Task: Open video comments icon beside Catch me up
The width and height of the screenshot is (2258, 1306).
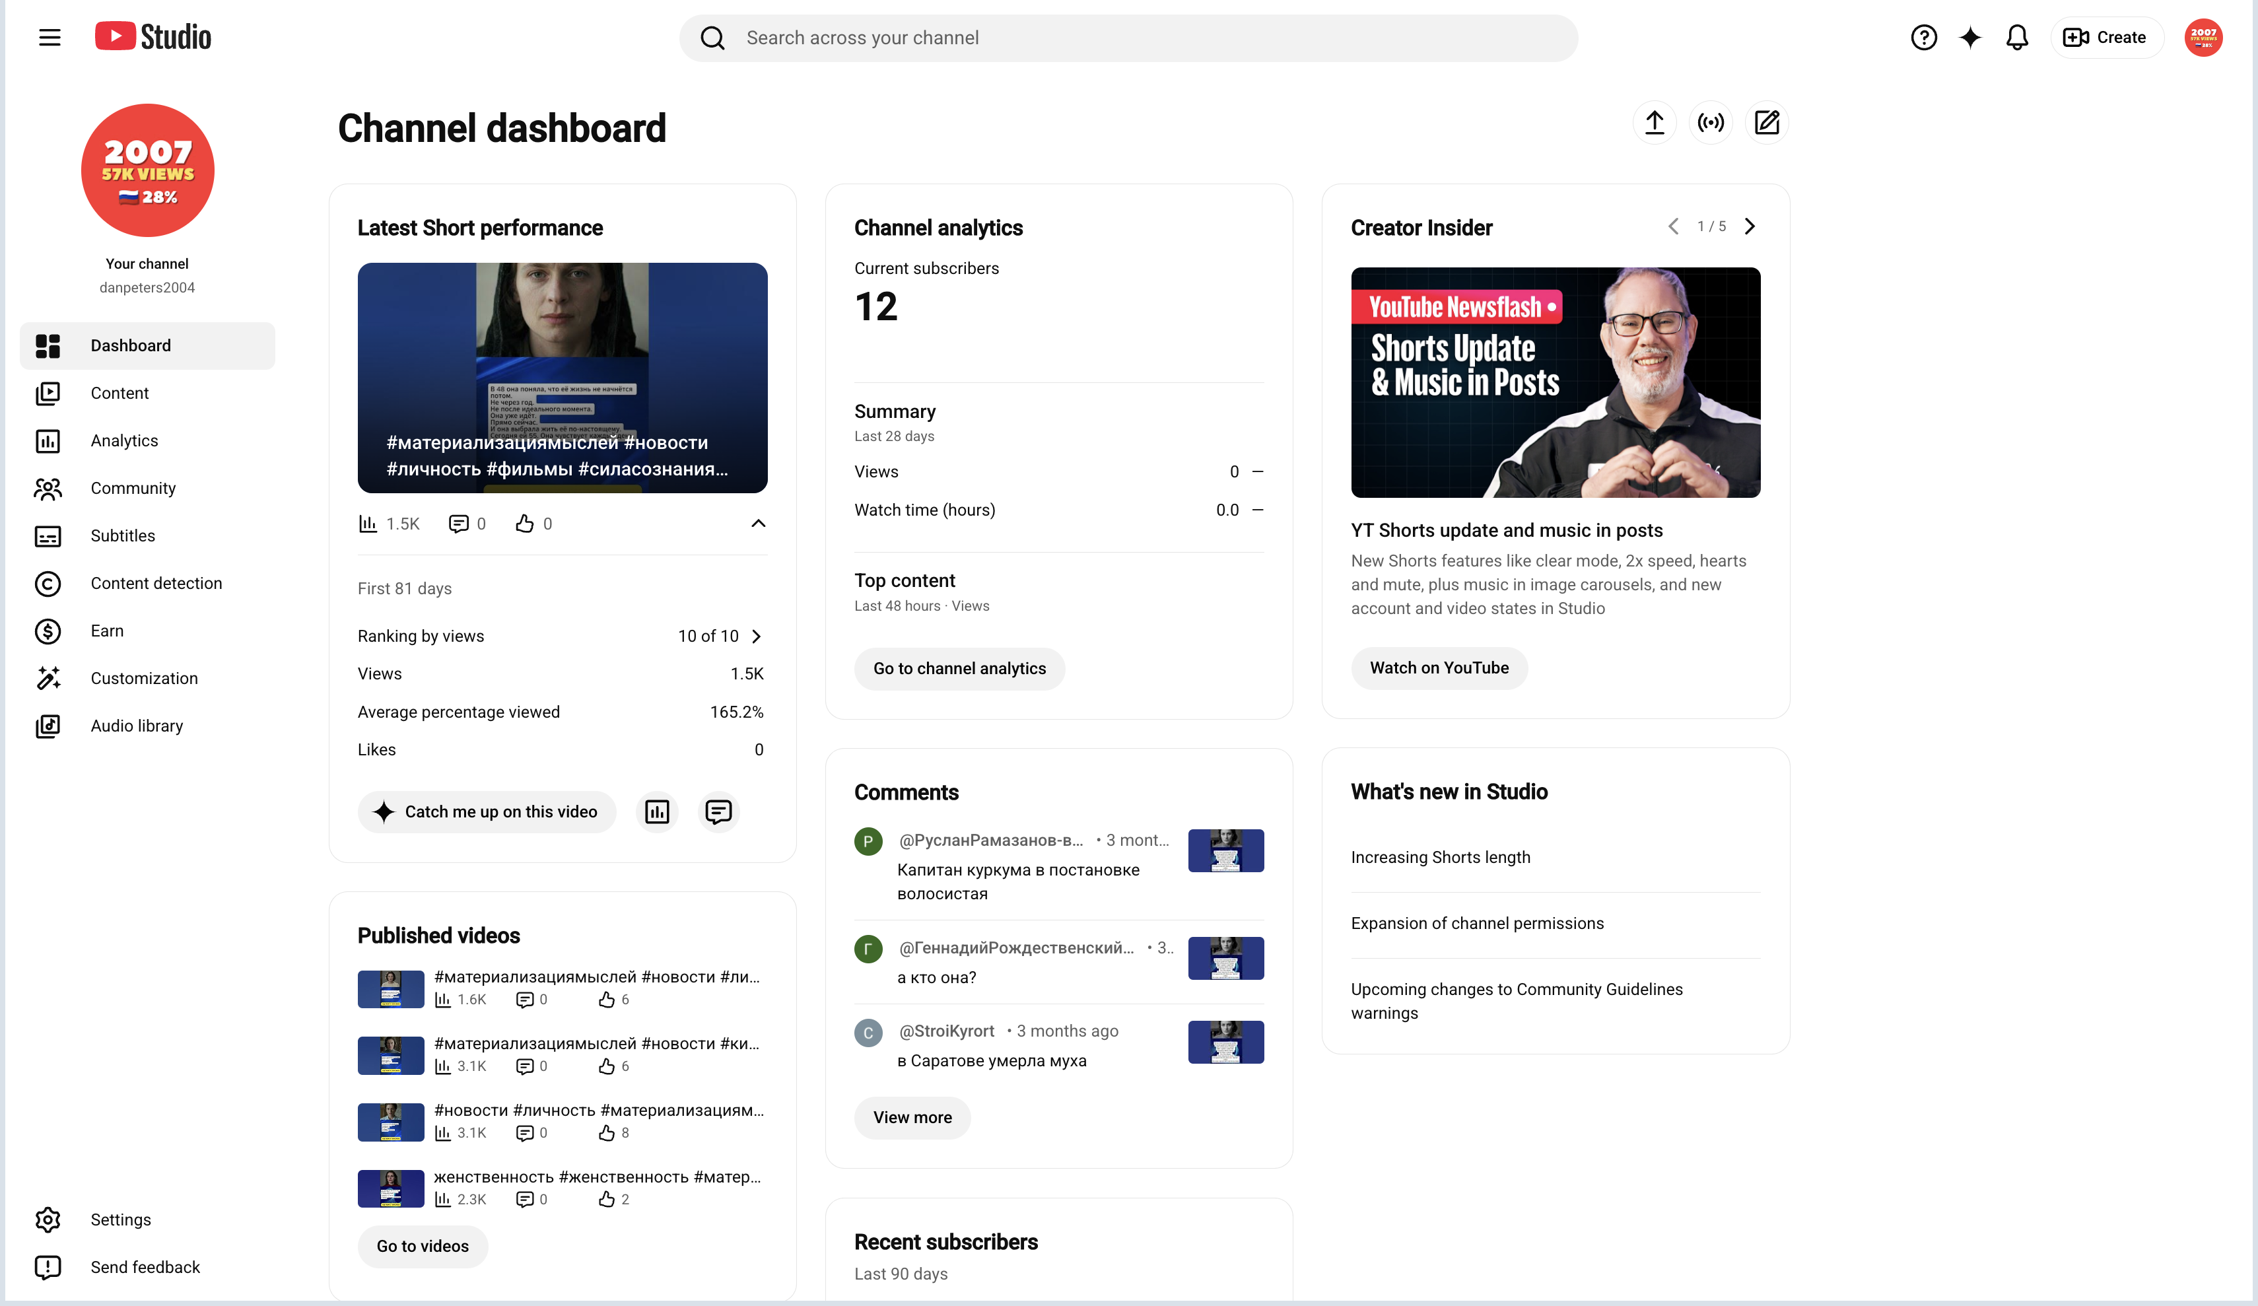Action: (718, 812)
